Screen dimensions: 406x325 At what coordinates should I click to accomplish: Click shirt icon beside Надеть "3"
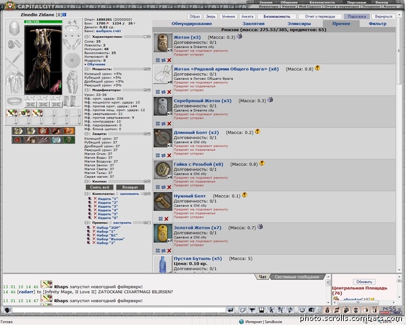89,207
